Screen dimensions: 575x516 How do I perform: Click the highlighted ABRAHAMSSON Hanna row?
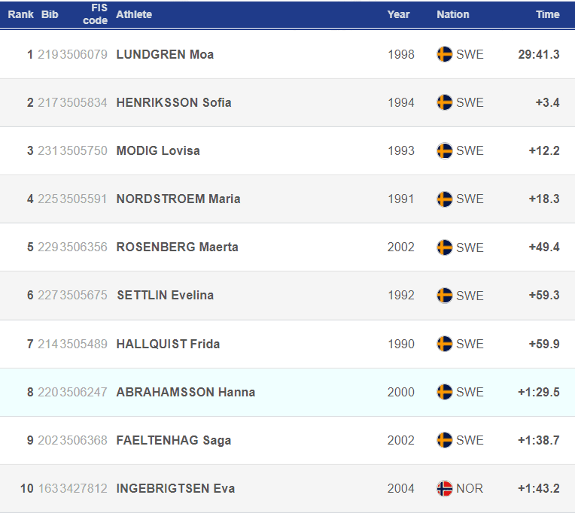click(x=287, y=392)
